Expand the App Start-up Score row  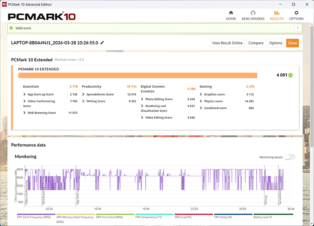(x=25, y=94)
